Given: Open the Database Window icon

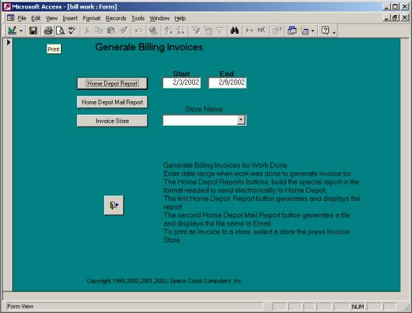Looking at the screenshot, I should coord(292,31).
